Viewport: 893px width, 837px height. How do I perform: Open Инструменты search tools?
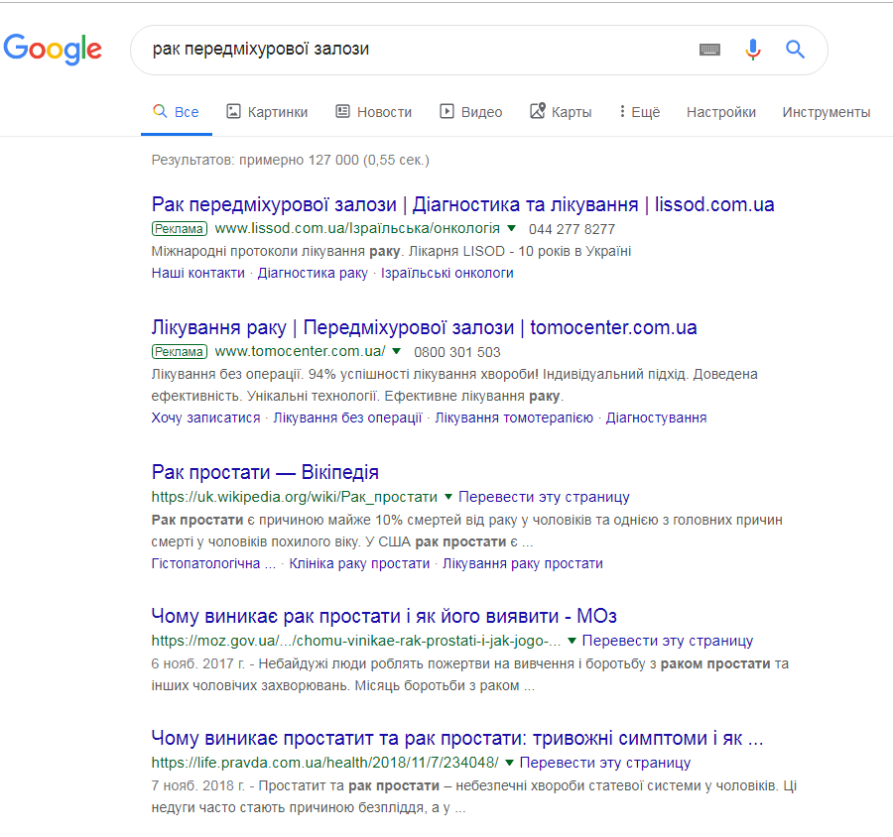pyautogui.click(x=826, y=112)
